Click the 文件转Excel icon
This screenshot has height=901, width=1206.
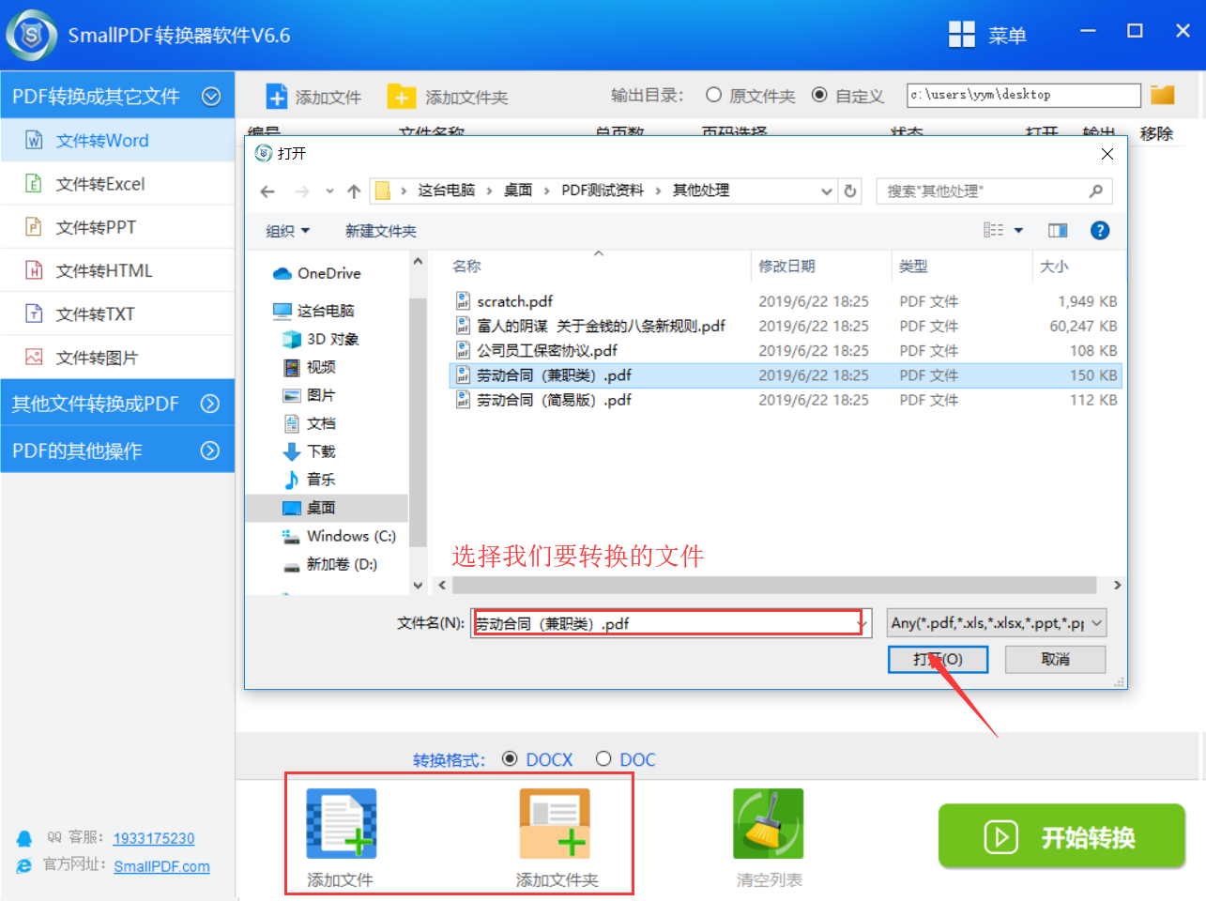(x=34, y=184)
